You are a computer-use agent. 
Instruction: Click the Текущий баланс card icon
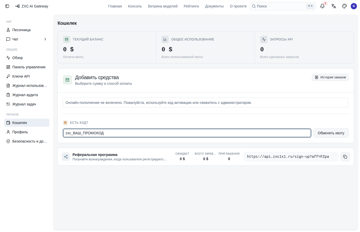click(67, 39)
